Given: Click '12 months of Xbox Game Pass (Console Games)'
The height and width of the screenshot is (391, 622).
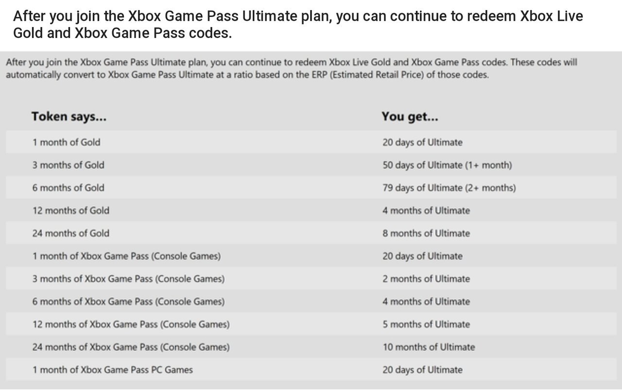Looking at the screenshot, I should click(131, 325).
